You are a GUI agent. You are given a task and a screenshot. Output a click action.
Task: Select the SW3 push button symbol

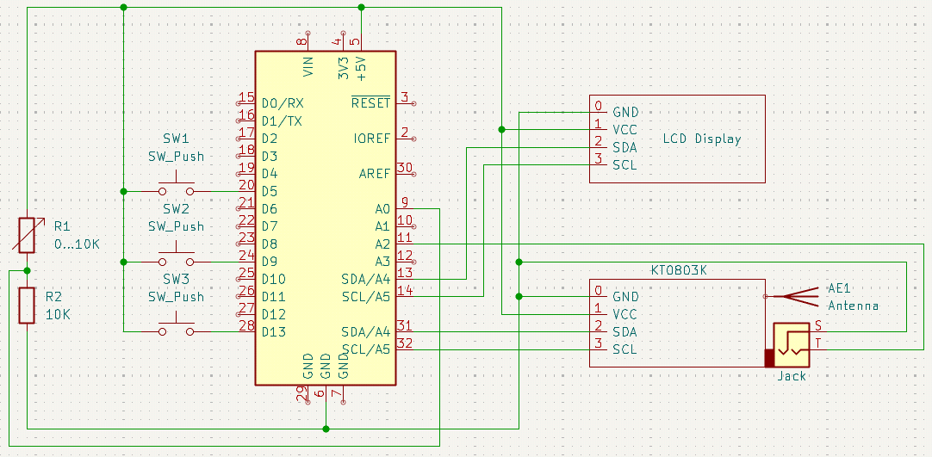coord(176,326)
